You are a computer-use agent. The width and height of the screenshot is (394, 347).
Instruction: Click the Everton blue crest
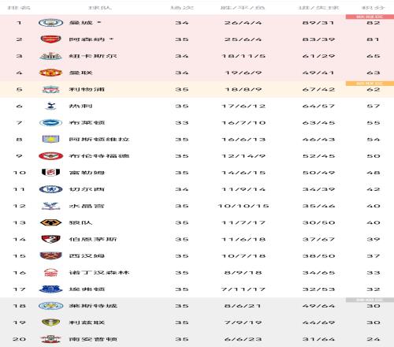50,289
